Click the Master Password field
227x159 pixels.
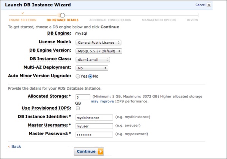click(94, 135)
